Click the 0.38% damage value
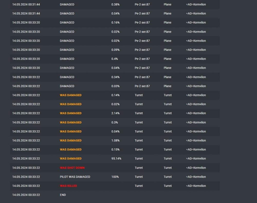This screenshot has height=203, width=257. pyautogui.click(x=115, y=4)
